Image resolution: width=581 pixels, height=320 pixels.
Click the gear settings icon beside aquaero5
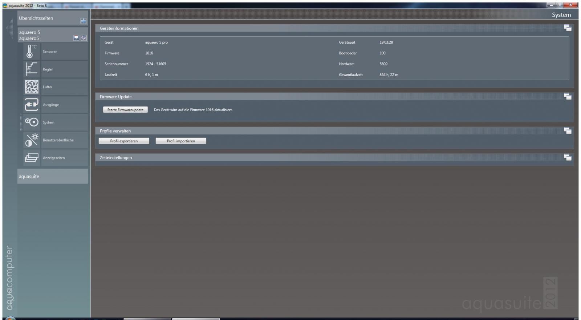coord(84,38)
